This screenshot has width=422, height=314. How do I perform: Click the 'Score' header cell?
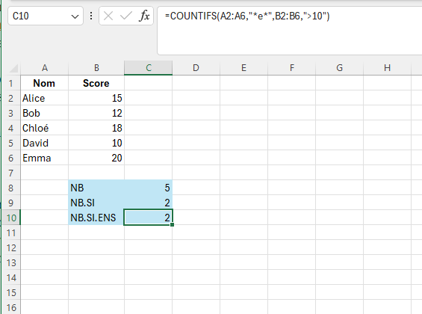[x=96, y=83]
